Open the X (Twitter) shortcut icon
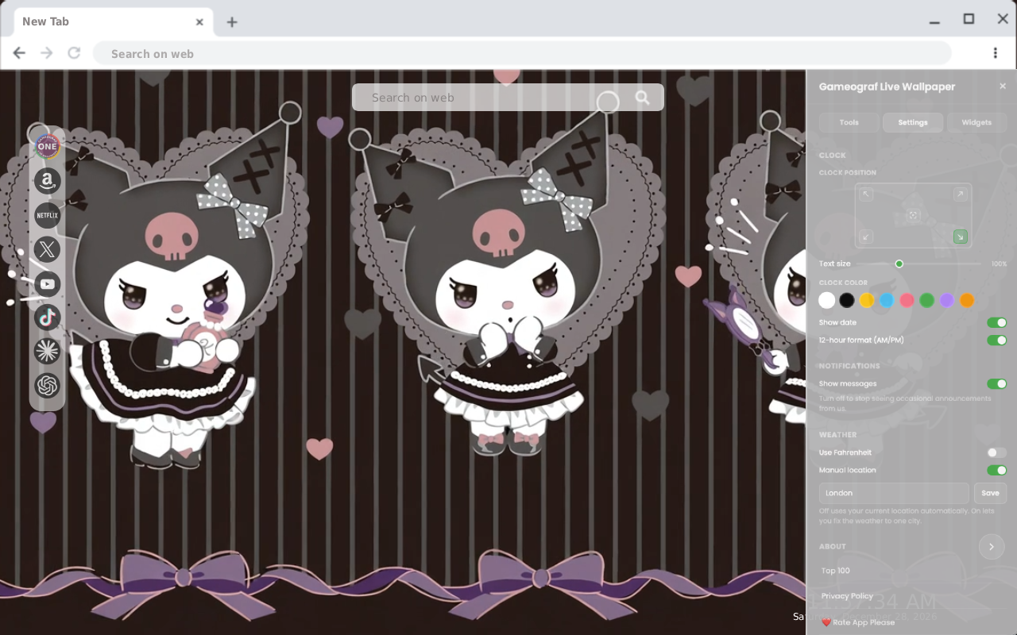The width and height of the screenshot is (1017, 635). [x=48, y=249]
